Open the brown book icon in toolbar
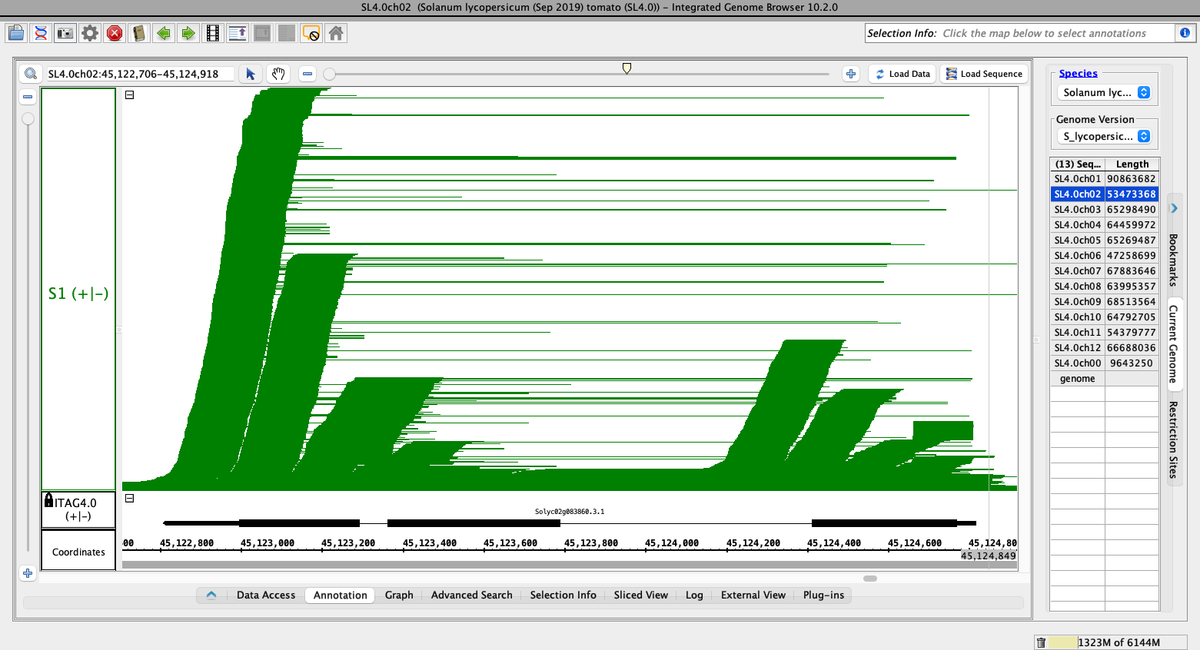Image resolution: width=1200 pixels, height=650 pixels. click(x=139, y=33)
